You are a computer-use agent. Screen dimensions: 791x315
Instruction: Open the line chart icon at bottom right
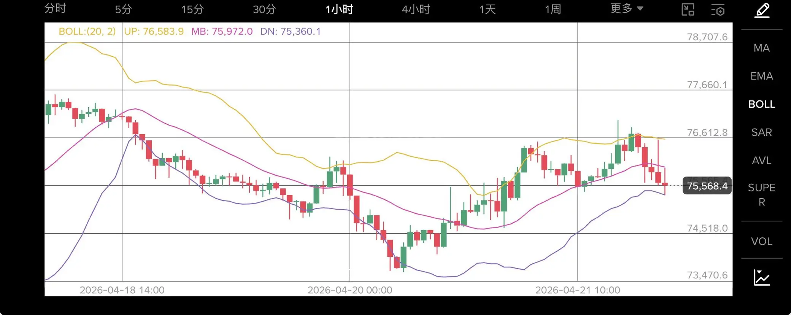click(x=762, y=277)
